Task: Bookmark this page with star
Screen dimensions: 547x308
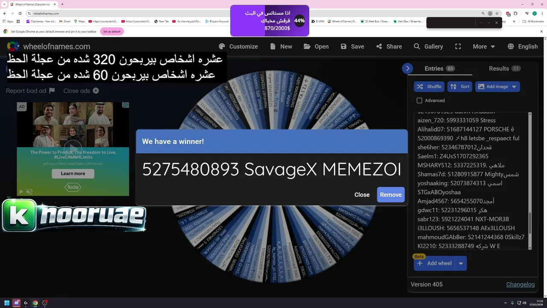Action: 497,13
